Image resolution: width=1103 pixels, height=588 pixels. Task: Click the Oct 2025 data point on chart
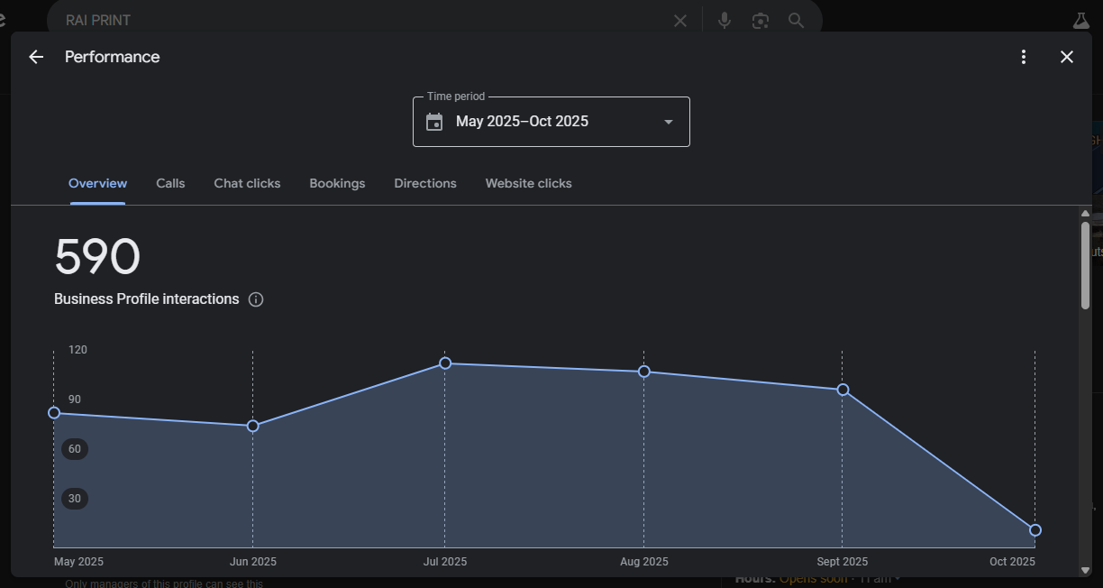tap(1035, 530)
